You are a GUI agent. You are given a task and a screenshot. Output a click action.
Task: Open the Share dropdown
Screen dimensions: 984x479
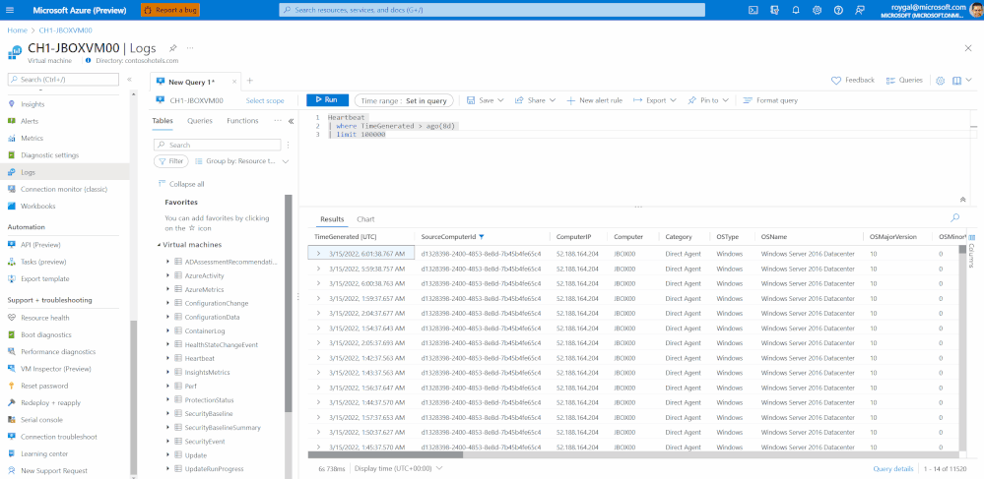(535, 100)
